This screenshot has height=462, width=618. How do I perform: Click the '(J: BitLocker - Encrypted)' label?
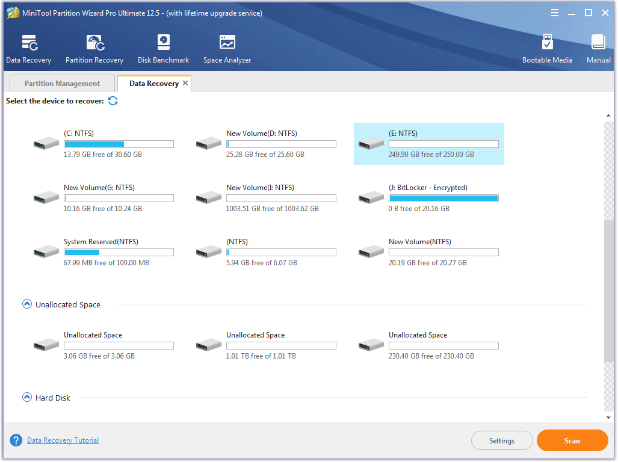tap(428, 188)
